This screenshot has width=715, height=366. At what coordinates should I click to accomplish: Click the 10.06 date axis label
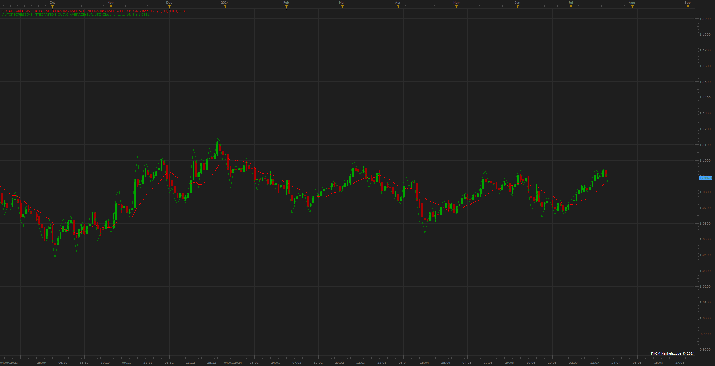(531, 363)
